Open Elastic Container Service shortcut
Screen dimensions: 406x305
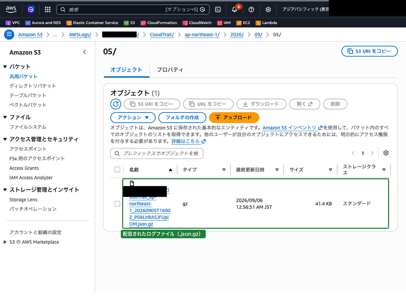(92, 23)
